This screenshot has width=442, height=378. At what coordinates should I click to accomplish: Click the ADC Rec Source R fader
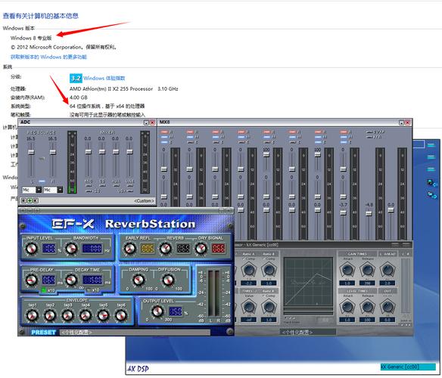(x=53, y=152)
